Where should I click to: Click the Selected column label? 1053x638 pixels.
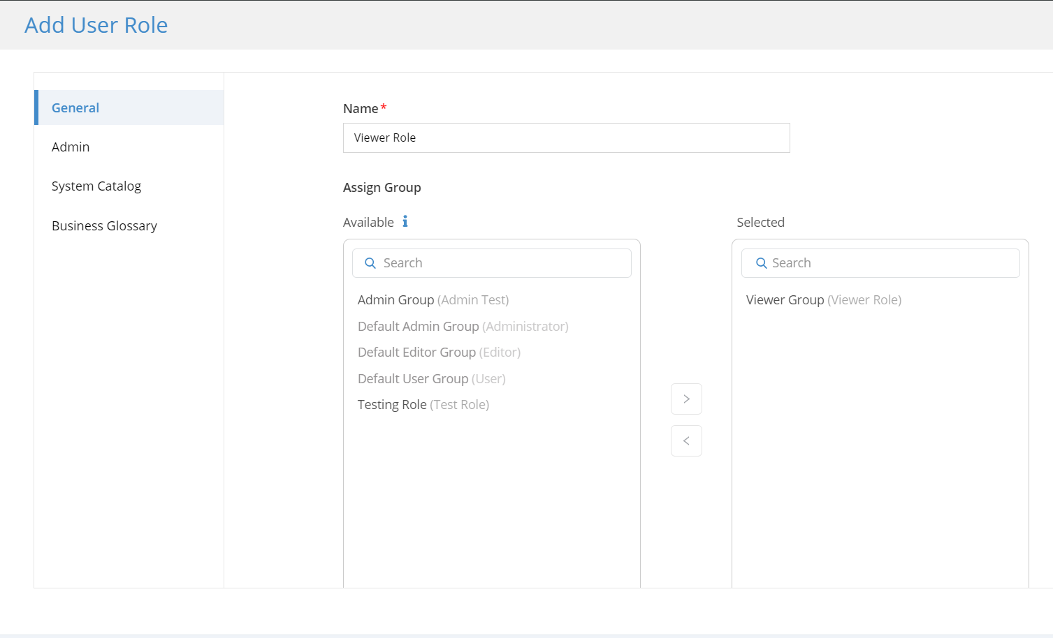coord(760,222)
